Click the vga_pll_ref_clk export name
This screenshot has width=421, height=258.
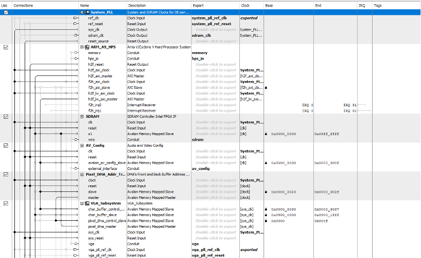206,250
